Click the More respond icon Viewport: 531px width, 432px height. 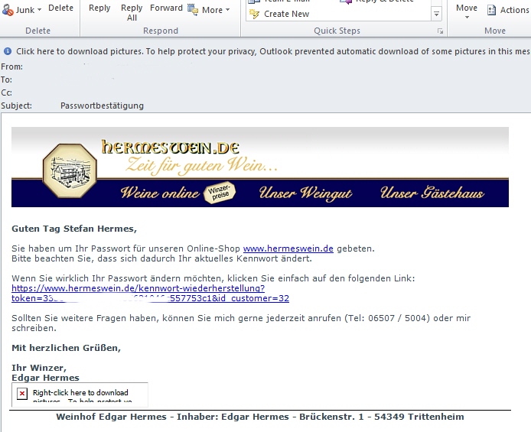193,10
